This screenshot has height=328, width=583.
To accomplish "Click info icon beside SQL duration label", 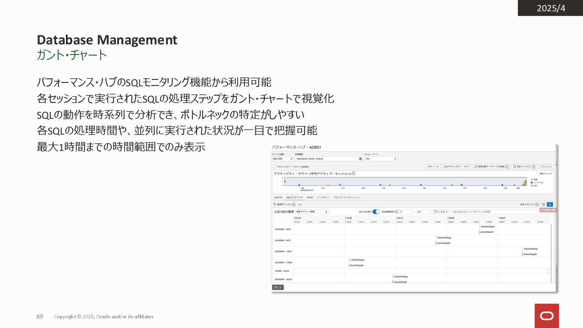I will pos(396,212).
